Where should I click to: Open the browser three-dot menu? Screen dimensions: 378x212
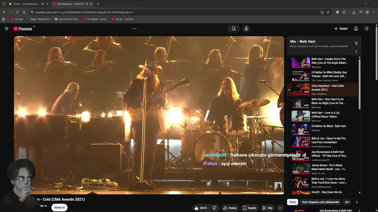click(x=374, y=12)
